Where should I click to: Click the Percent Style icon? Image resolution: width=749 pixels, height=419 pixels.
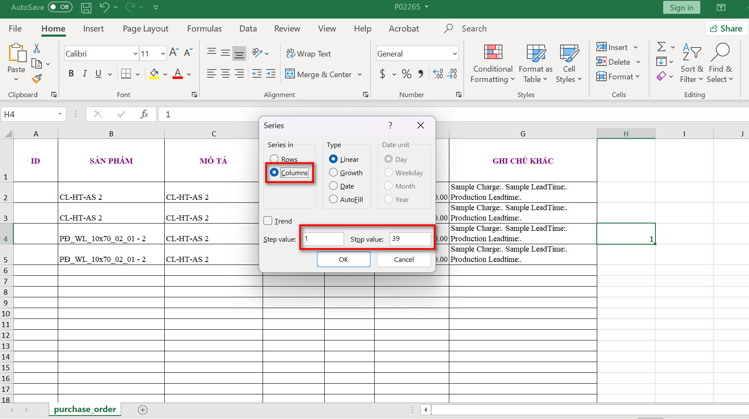click(406, 74)
